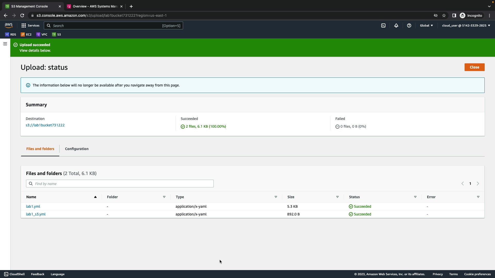Open the CloudShell icon in top bar
This screenshot has height=278, width=495.
(383, 25)
